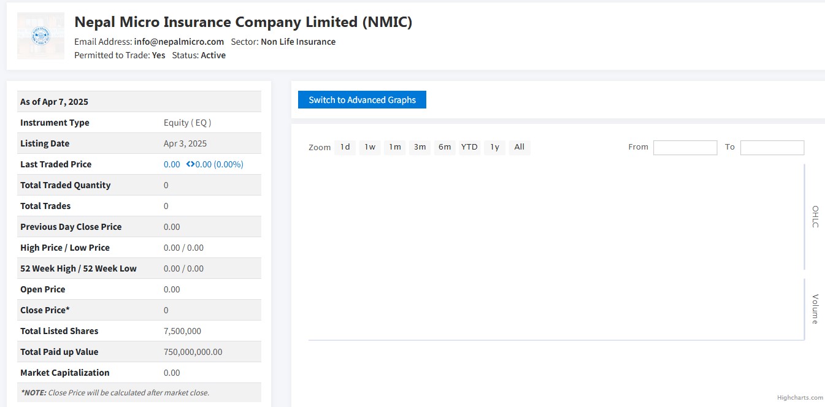
Task: Click the Last Traded Price label
Action: pos(56,164)
